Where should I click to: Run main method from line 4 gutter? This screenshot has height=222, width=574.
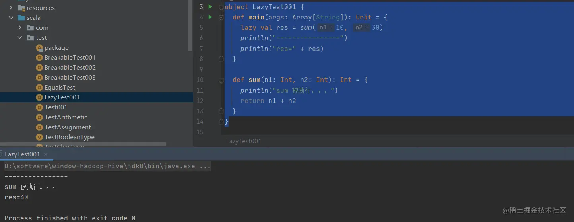coord(210,17)
